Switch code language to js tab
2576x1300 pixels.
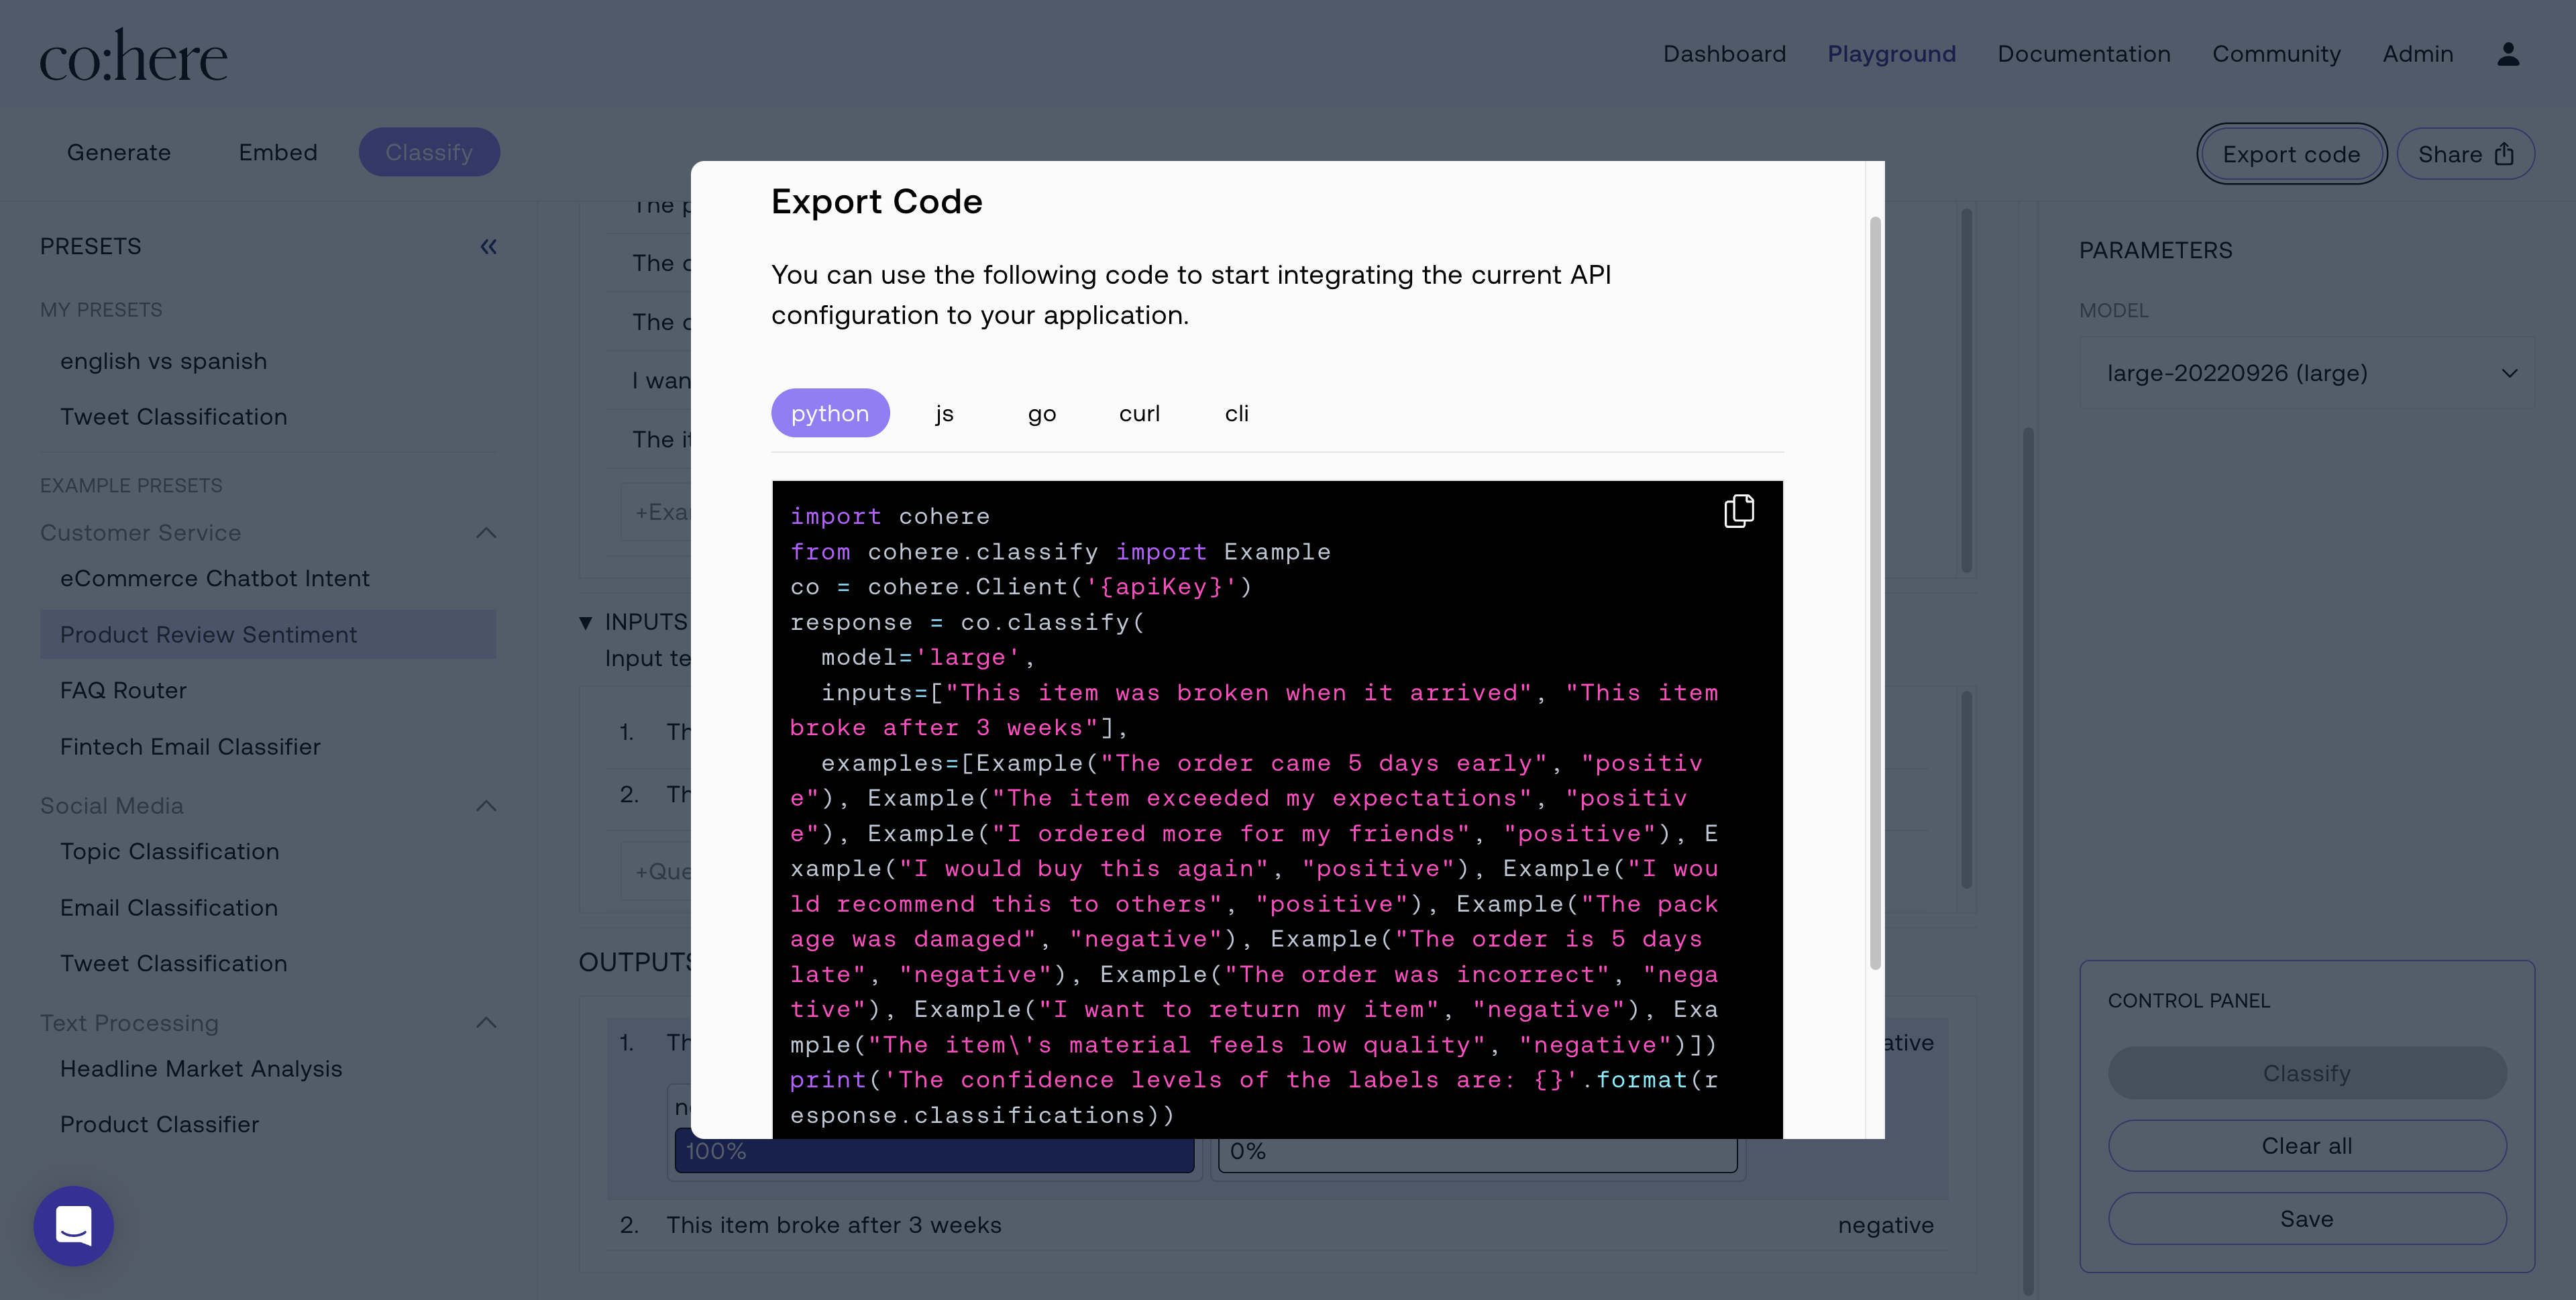click(944, 413)
